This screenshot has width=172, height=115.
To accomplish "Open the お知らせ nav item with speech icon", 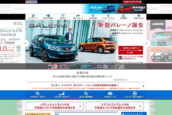I will pyautogui.click(x=63, y=17).
